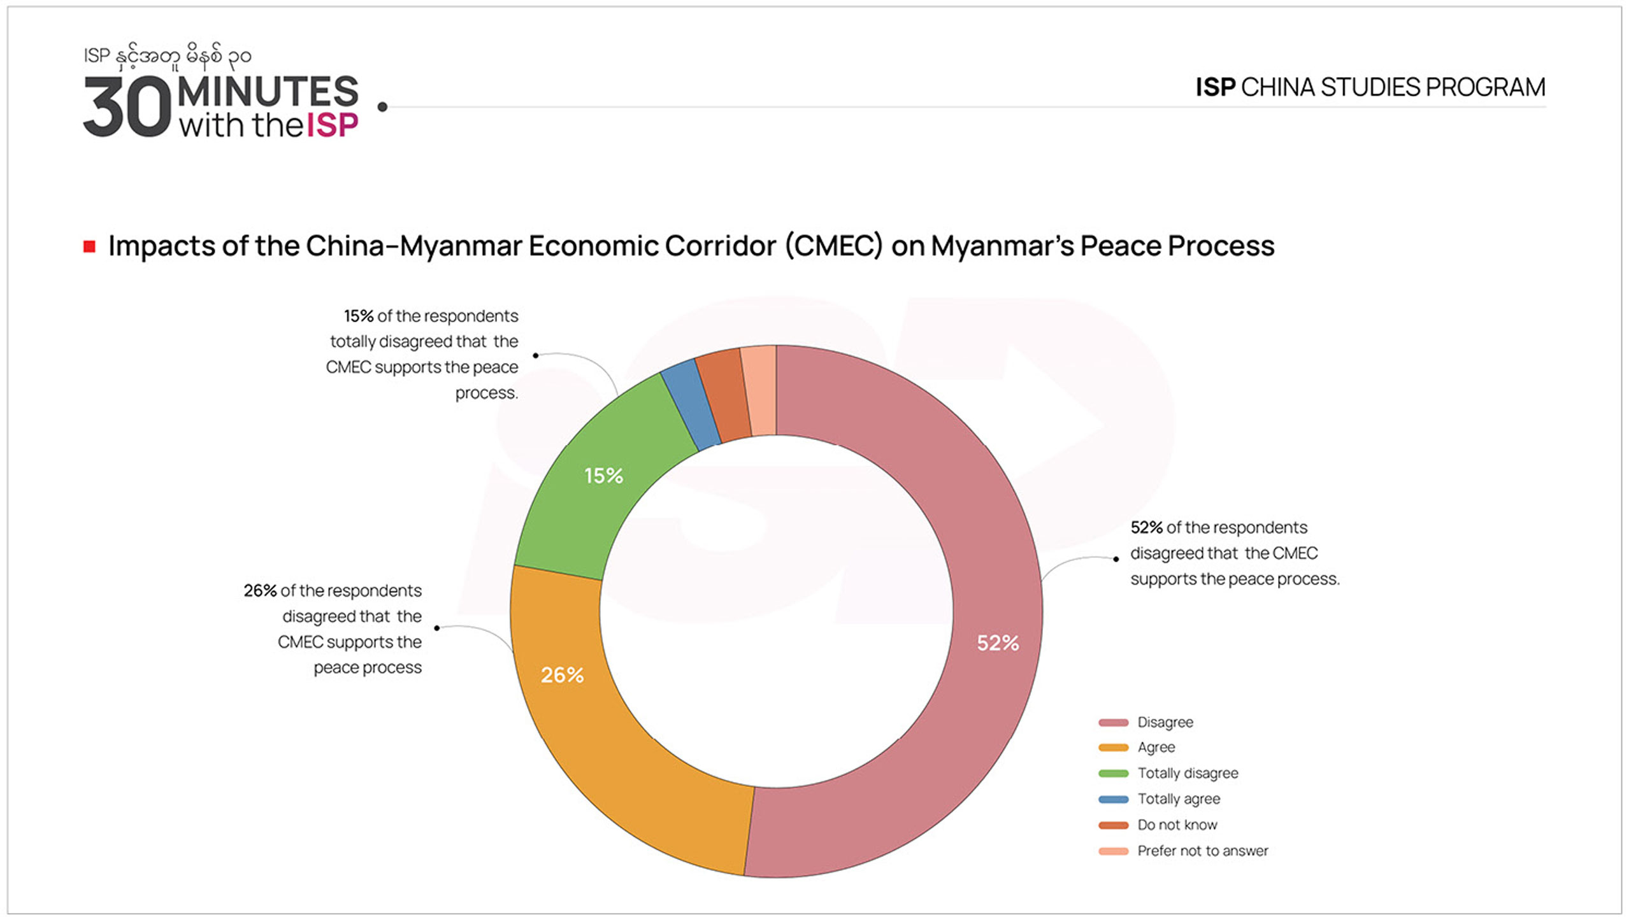Click the red square title bullet
This screenshot has width=1631, height=922.
[x=89, y=246]
